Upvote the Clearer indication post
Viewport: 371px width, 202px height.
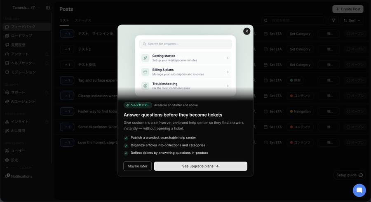click(67, 96)
